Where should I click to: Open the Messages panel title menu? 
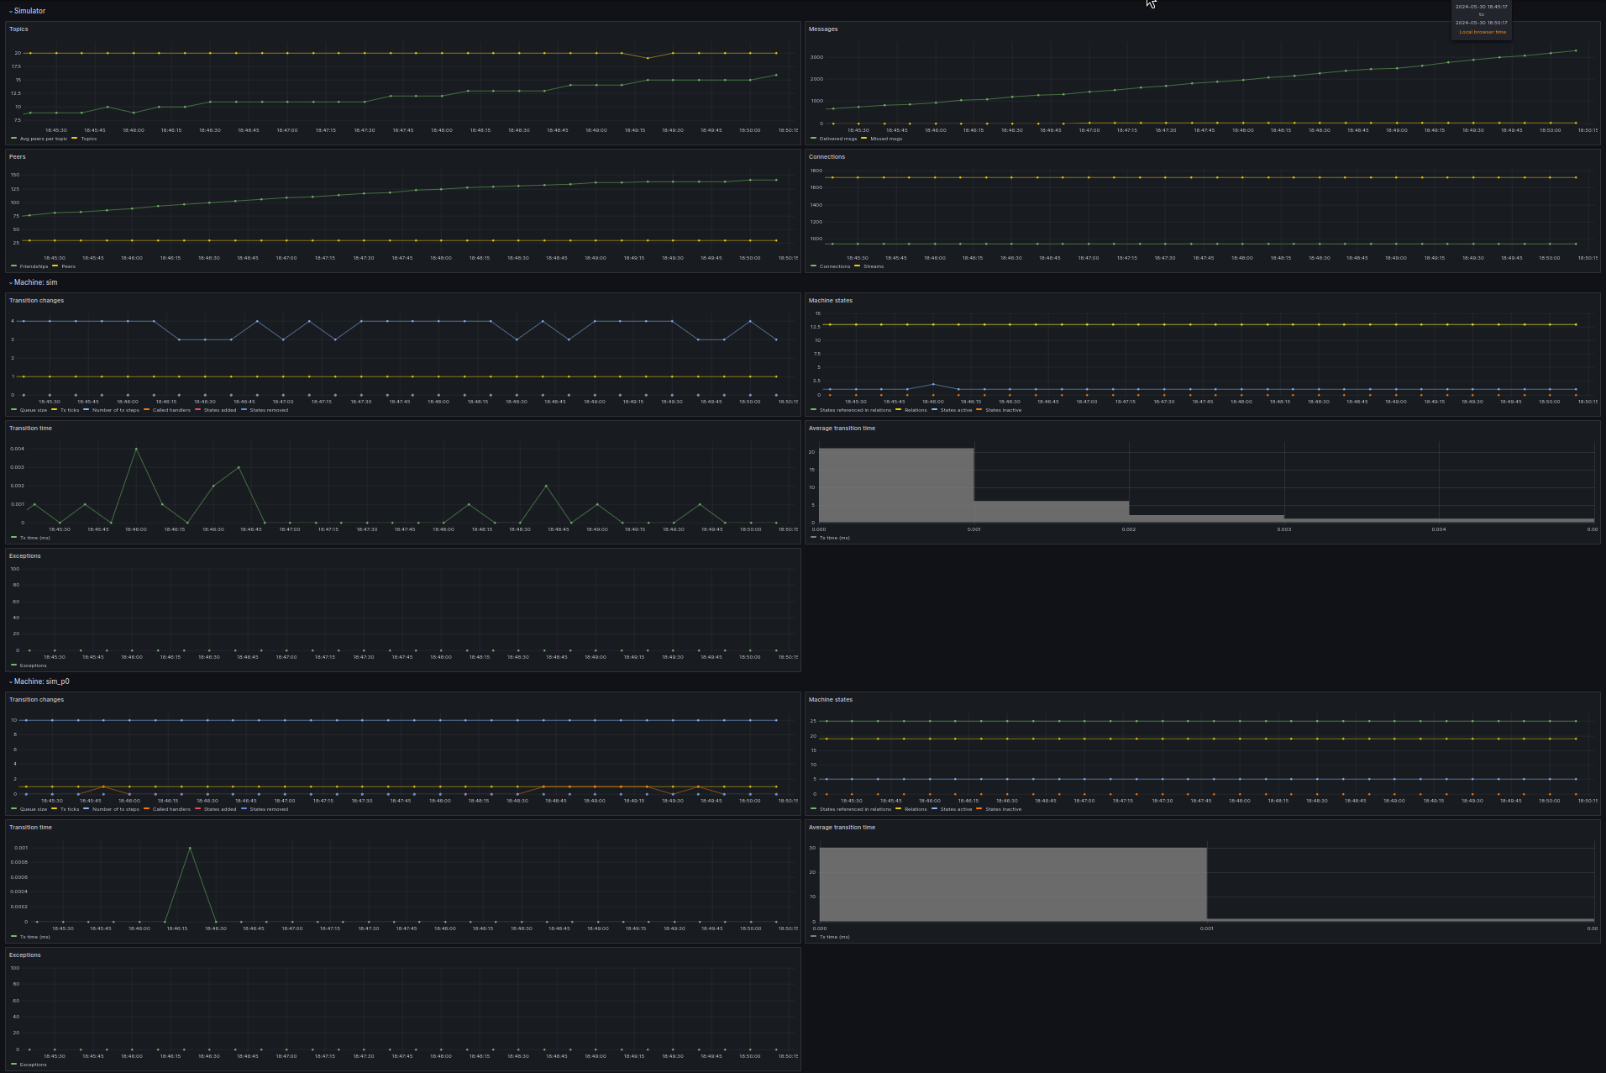tap(823, 29)
